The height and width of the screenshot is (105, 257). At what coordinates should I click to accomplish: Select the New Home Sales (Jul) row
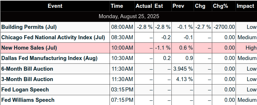click(129, 48)
